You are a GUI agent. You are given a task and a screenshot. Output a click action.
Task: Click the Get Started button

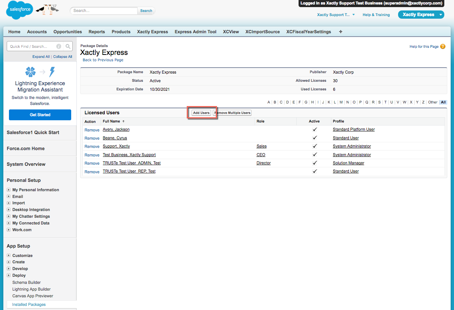tap(40, 115)
